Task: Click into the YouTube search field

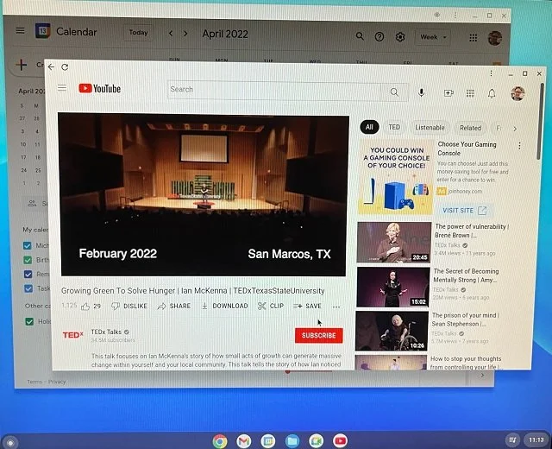Action: coord(274,91)
